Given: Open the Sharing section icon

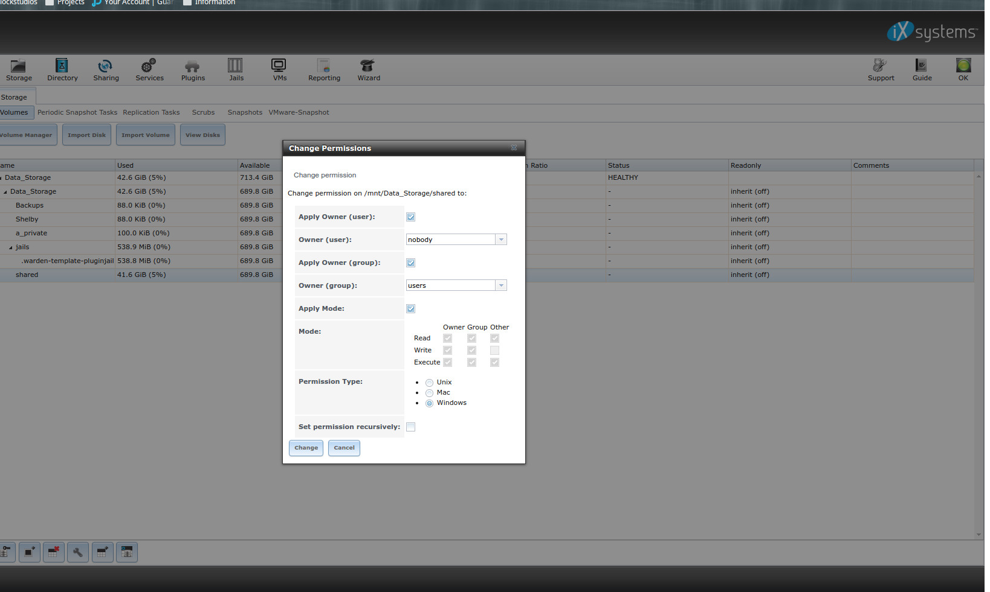Looking at the screenshot, I should pos(106,66).
